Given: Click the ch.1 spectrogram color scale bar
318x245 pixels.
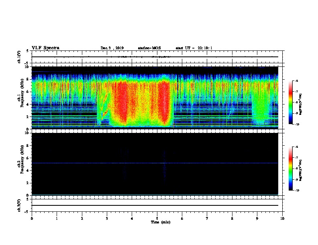Looking at the screenshot, I should point(291,102).
